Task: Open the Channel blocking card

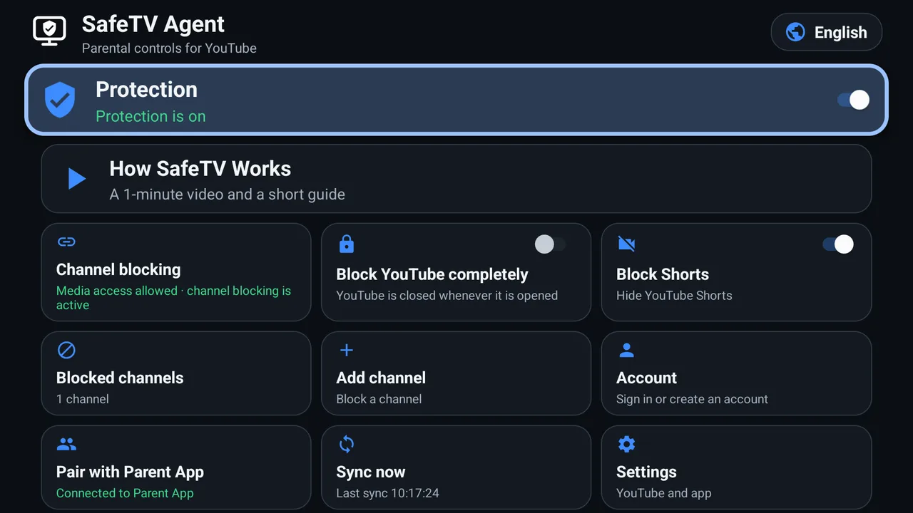Action: coord(176,272)
